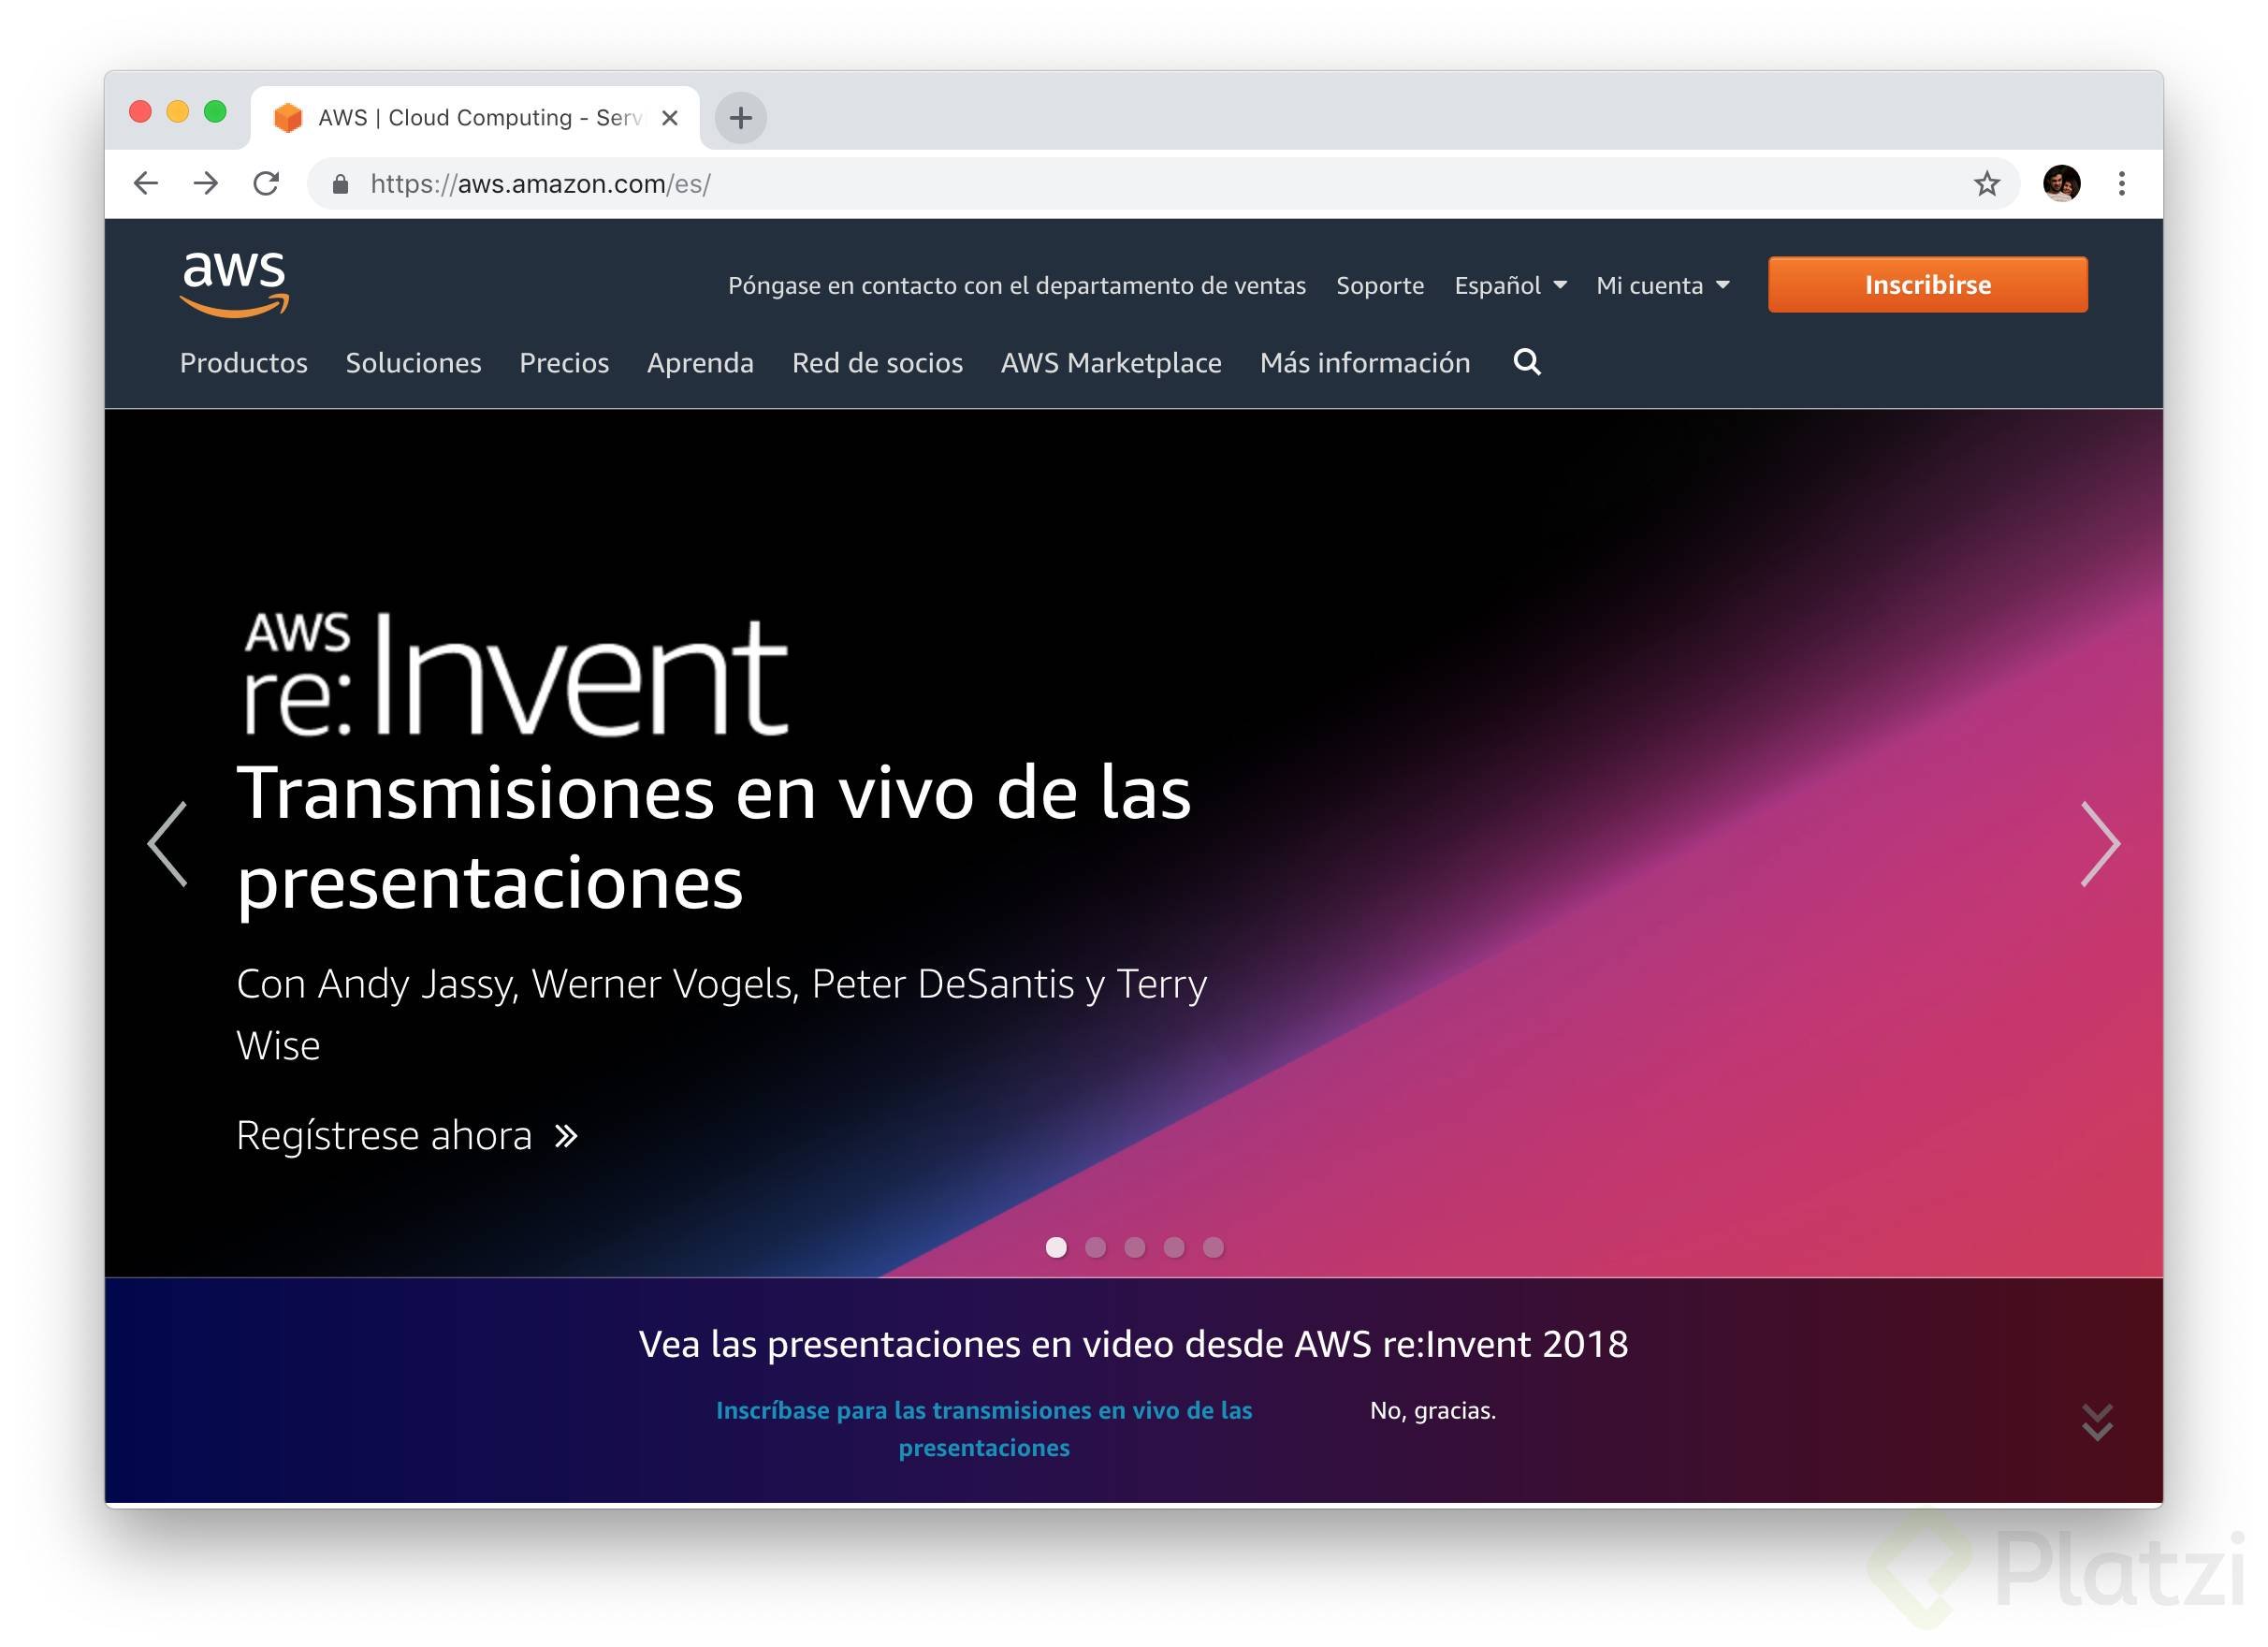The image size is (2268, 1647).
Task: Click the yellow minimize window button
Action: pos(178,111)
